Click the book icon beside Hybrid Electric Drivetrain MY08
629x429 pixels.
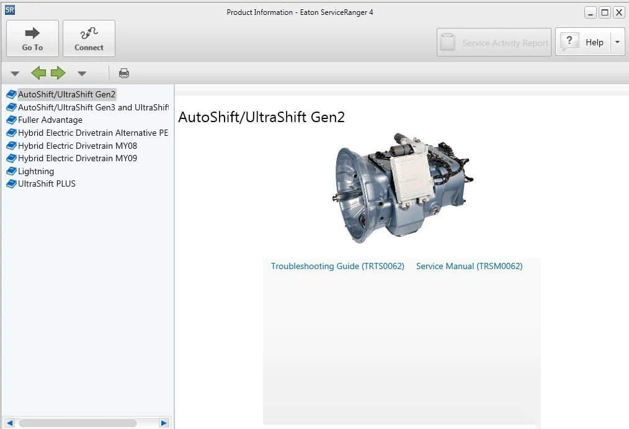coord(11,146)
